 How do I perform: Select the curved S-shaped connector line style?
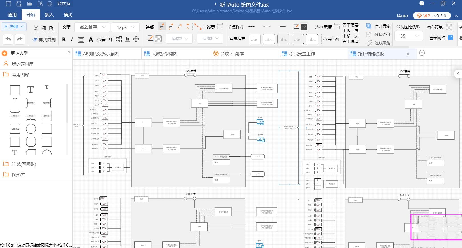coord(198,27)
